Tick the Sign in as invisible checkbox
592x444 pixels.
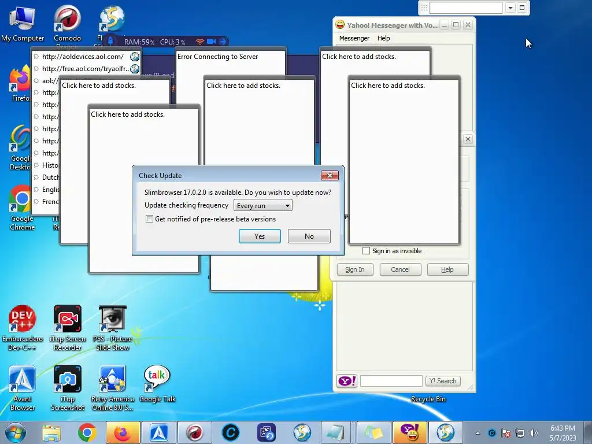click(366, 251)
